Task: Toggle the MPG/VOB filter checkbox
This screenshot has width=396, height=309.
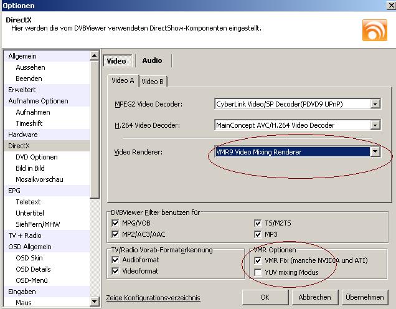Action: click(x=115, y=222)
